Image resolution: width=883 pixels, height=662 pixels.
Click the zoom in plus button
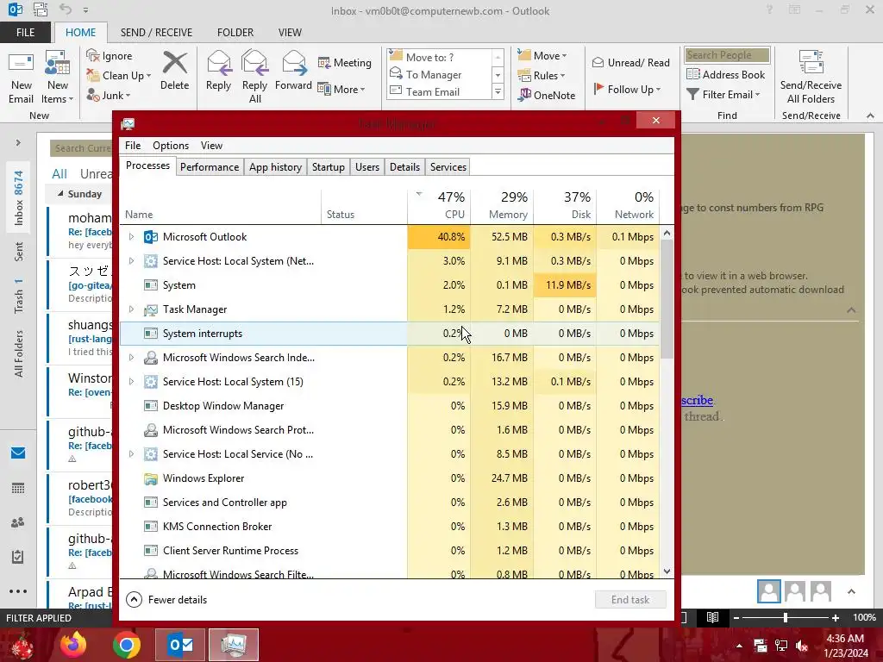coord(836,617)
